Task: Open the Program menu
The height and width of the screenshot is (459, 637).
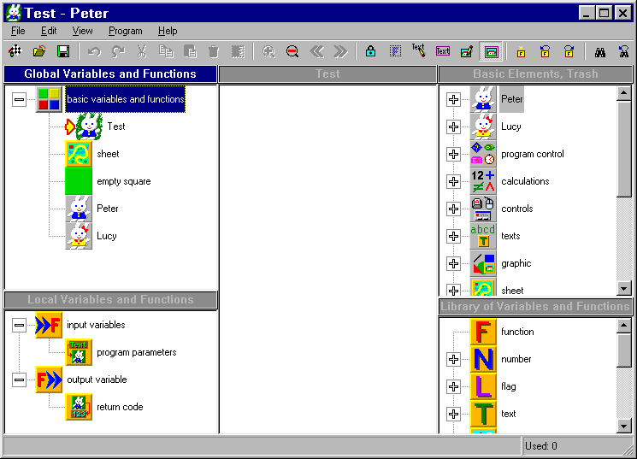Action: (125, 31)
